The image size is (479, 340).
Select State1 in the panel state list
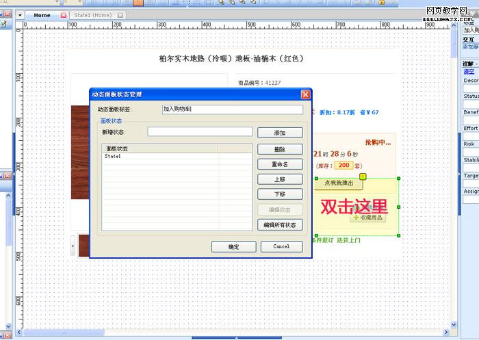tap(113, 157)
